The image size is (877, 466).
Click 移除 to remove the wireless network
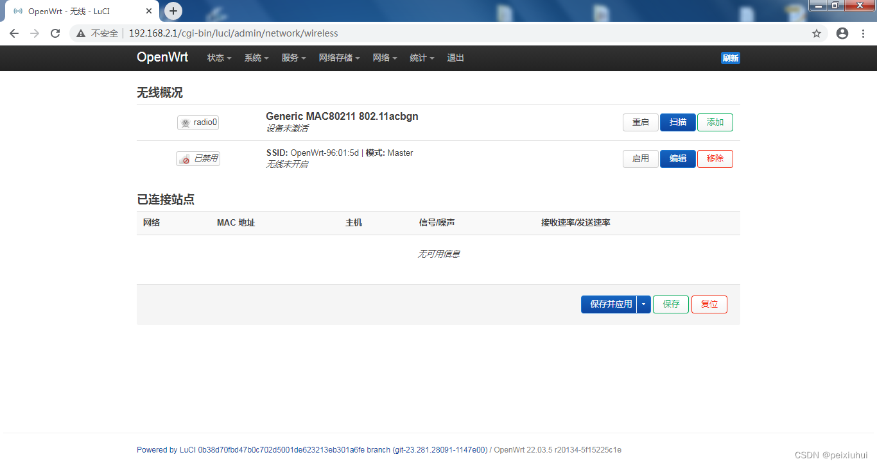click(715, 158)
